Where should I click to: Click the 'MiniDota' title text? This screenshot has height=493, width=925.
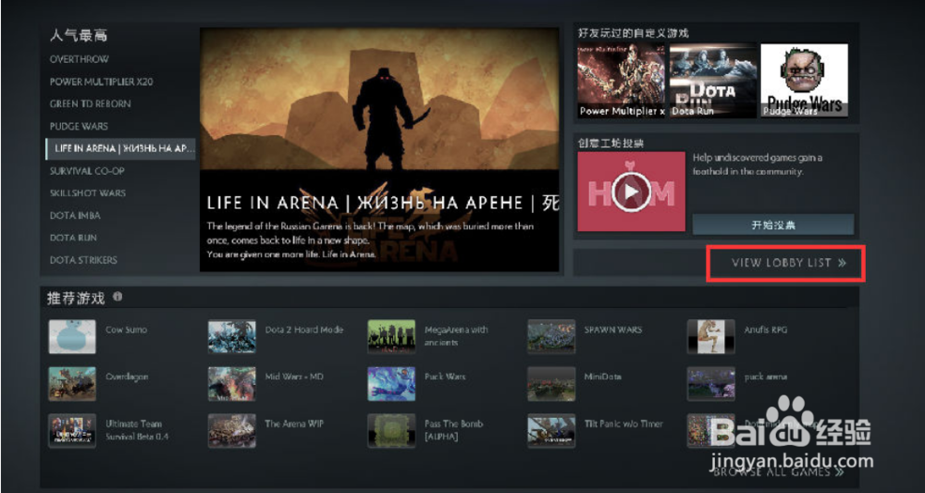click(x=602, y=376)
